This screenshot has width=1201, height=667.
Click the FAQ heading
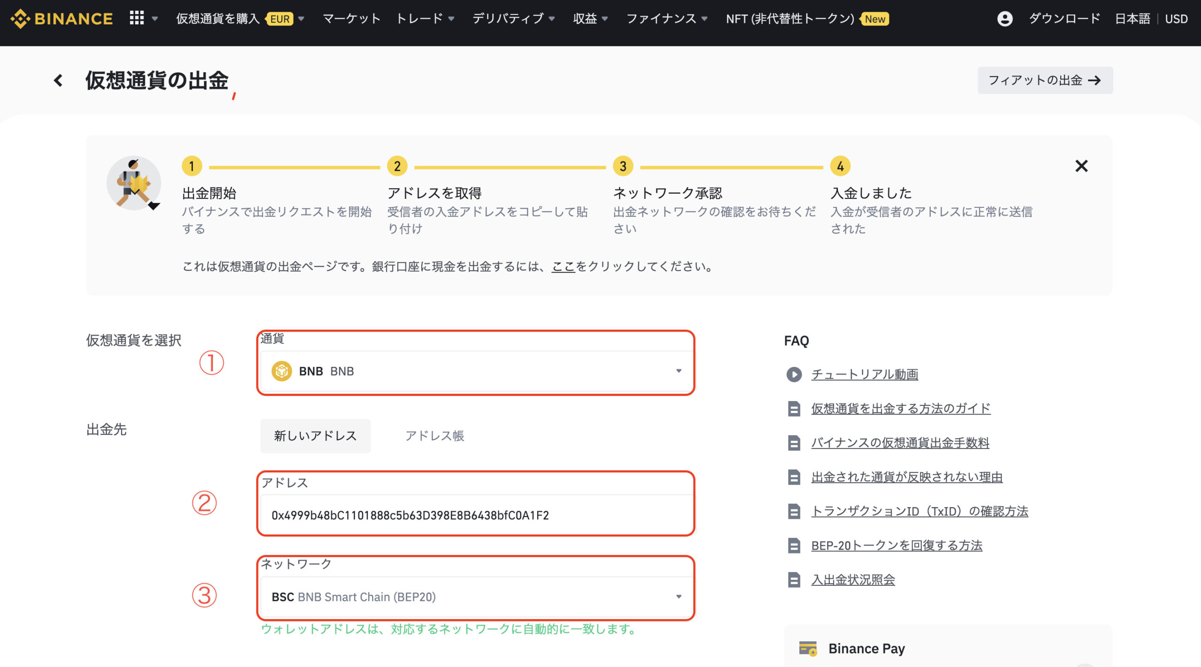[796, 341]
